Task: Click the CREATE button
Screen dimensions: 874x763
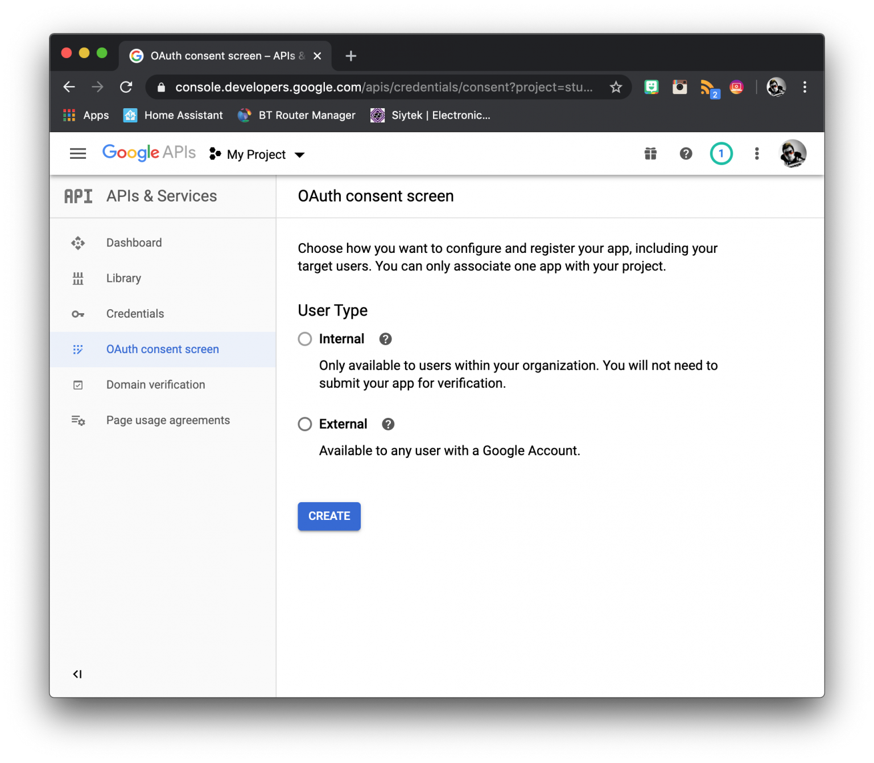Action: coord(329,516)
